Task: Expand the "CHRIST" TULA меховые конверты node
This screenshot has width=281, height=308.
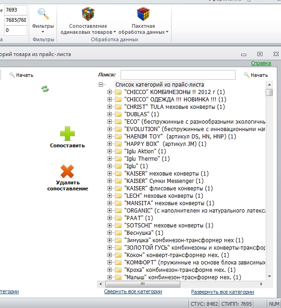Action: point(109,107)
